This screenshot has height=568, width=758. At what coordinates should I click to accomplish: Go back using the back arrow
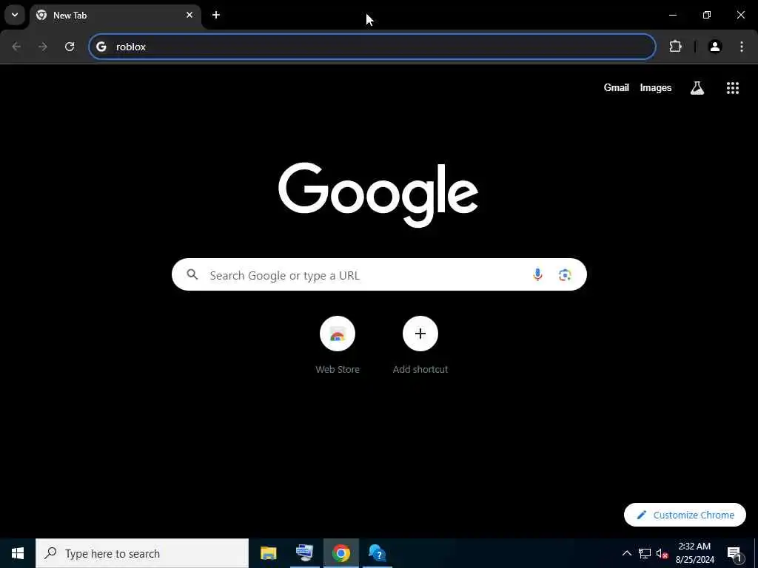[x=16, y=47]
